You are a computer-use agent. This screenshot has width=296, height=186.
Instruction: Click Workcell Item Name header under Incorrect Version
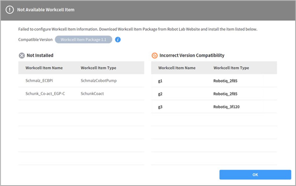coord(177,68)
